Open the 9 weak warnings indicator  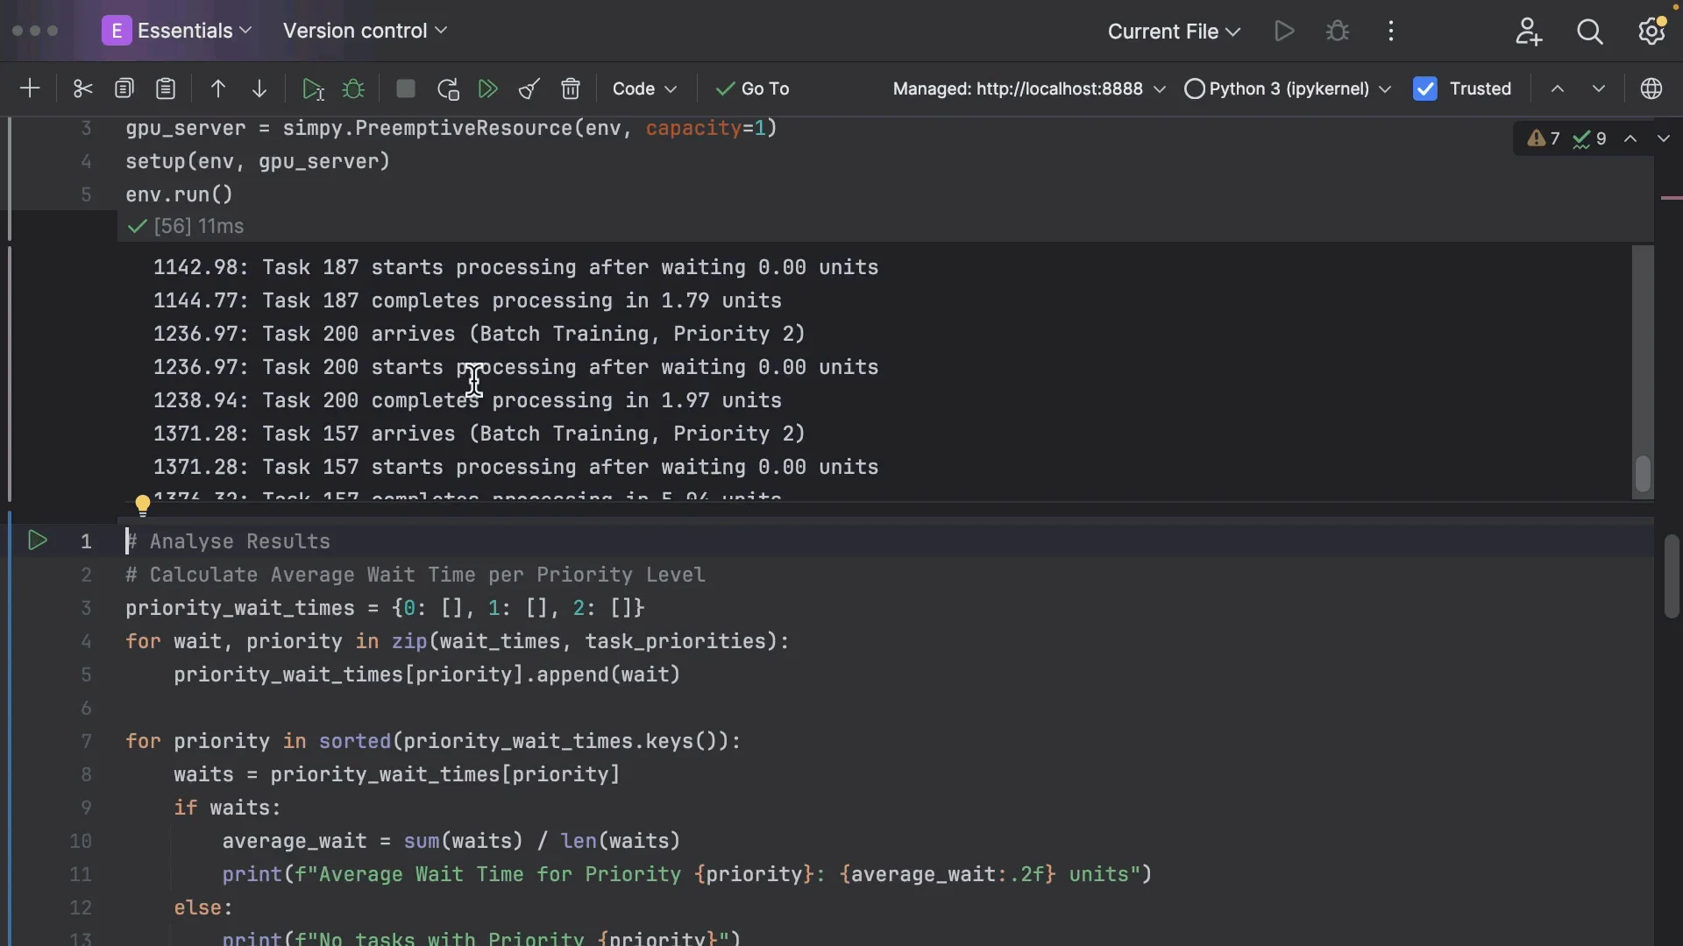pos(1589,138)
